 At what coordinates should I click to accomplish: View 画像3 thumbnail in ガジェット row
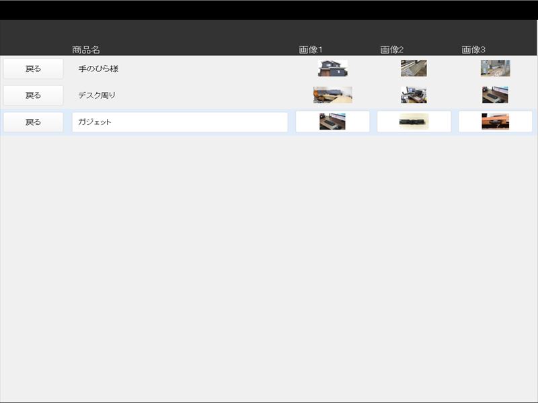tap(495, 122)
